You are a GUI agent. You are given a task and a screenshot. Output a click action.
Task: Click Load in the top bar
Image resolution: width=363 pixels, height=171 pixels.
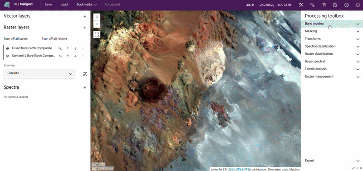coord(64,5)
